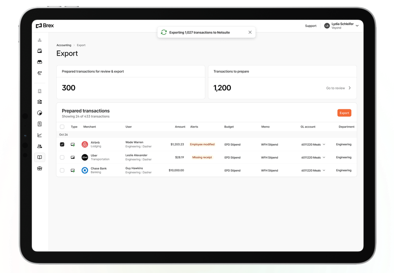Image resolution: width=394 pixels, height=273 pixels.
Task: Open the Lydia Schleifer account dropdown
Action: click(357, 26)
